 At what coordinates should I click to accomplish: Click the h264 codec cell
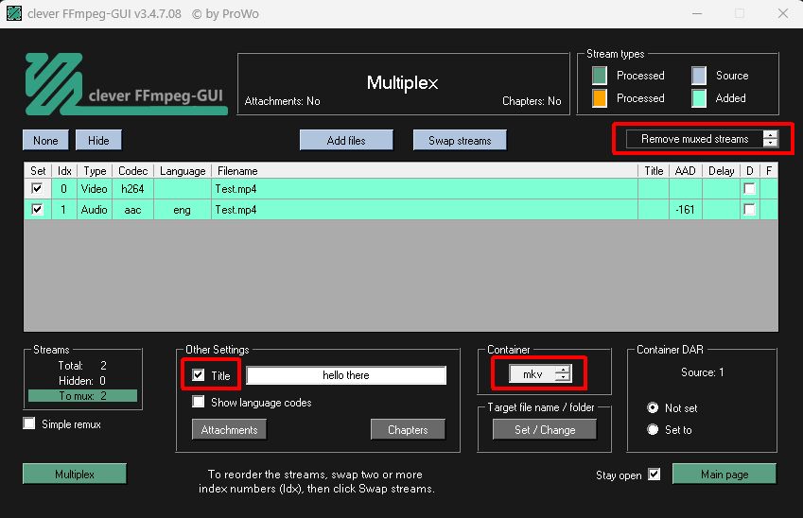click(x=132, y=189)
